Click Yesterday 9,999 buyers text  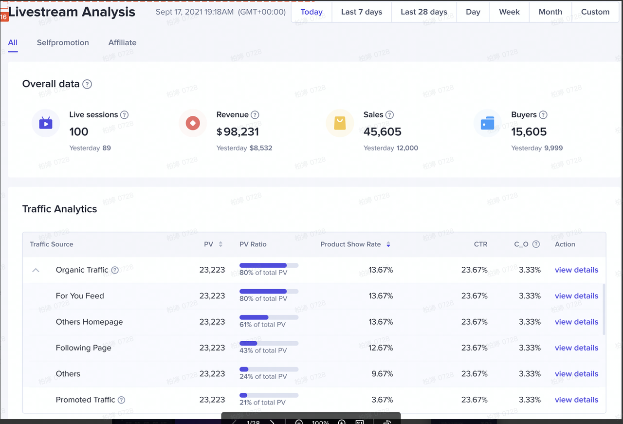(537, 148)
